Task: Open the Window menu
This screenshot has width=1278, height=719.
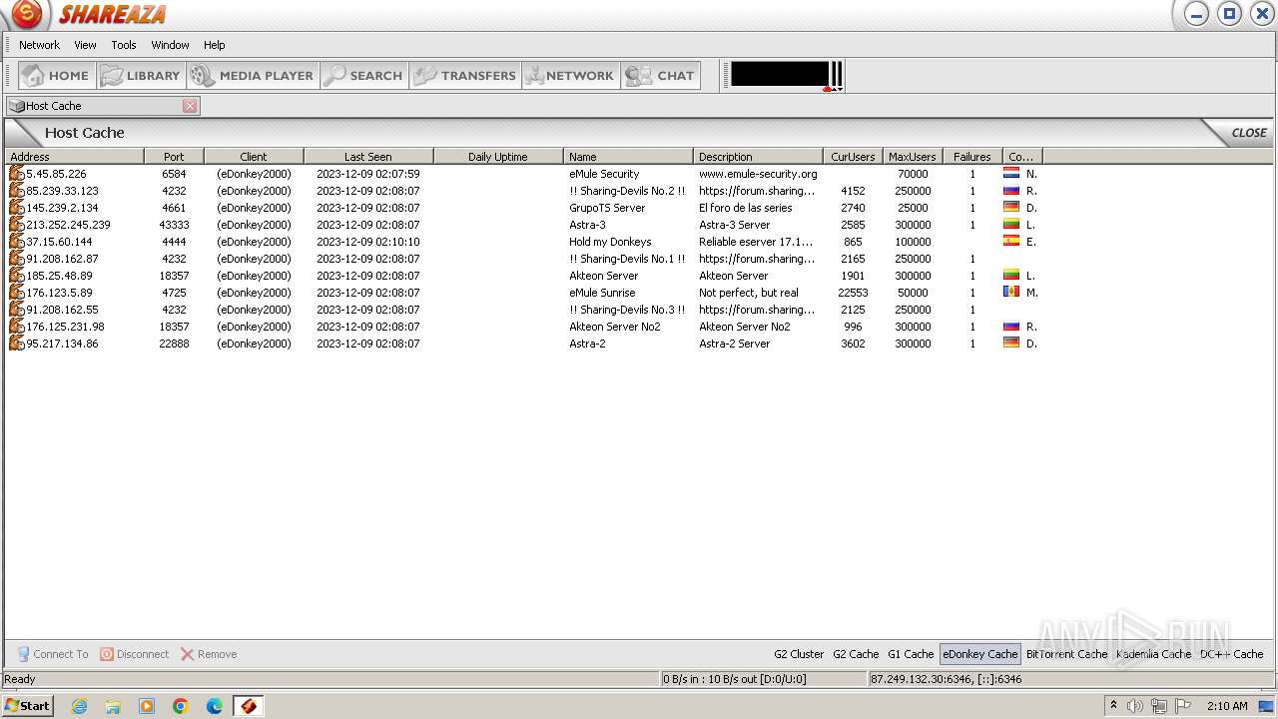Action: tap(170, 45)
